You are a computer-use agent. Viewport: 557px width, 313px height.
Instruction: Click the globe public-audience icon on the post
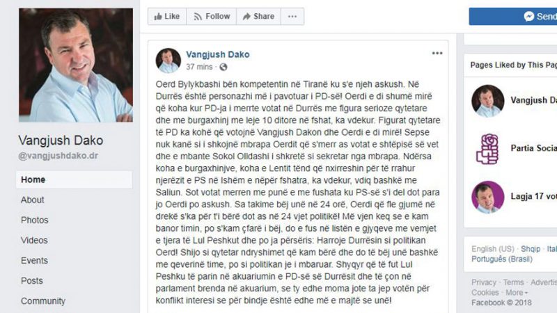point(223,67)
